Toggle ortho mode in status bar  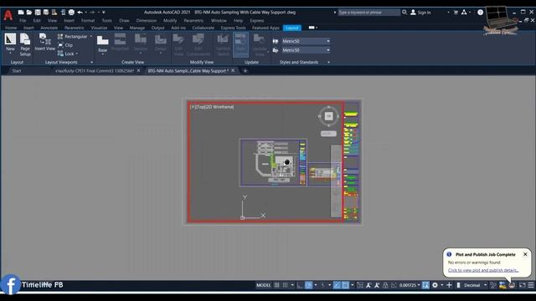pos(300,285)
